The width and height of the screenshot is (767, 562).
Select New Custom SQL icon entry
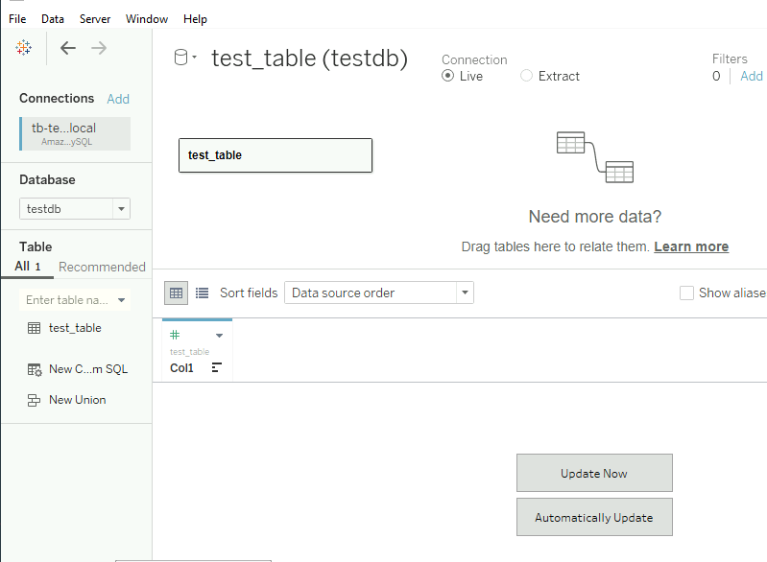click(35, 369)
